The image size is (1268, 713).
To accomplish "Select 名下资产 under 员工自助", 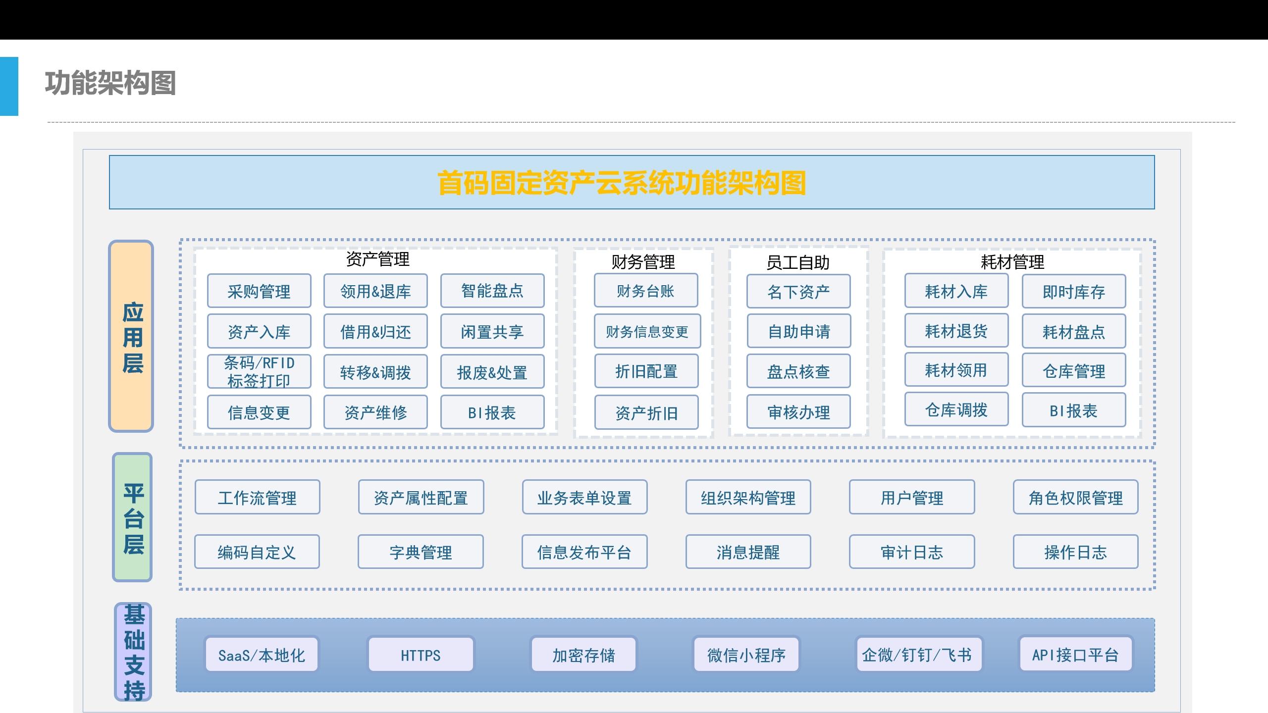I will tap(799, 291).
